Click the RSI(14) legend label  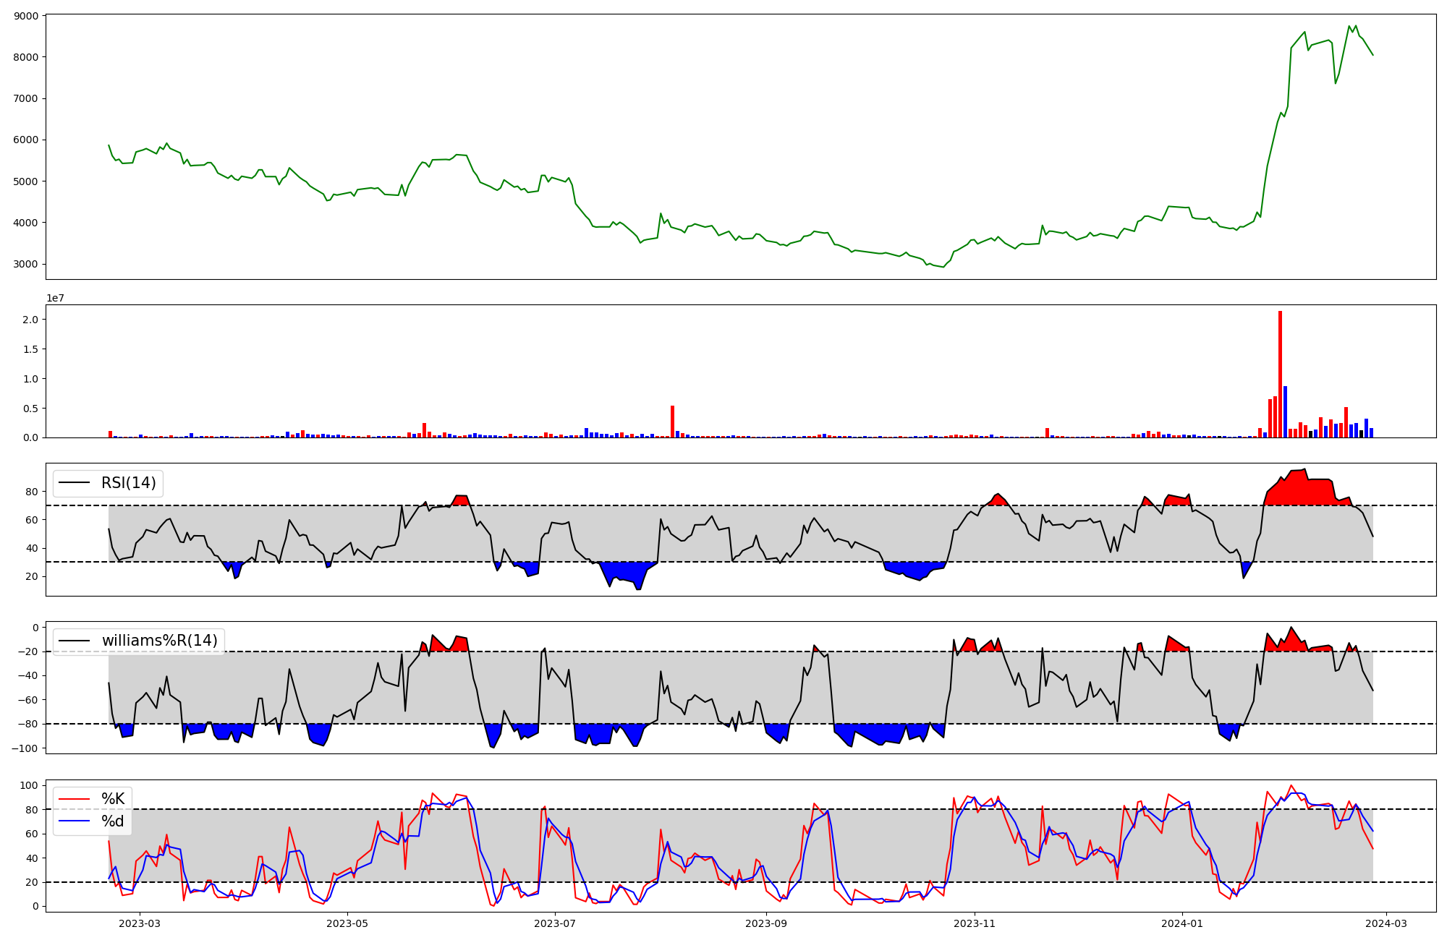click(x=128, y=483)
